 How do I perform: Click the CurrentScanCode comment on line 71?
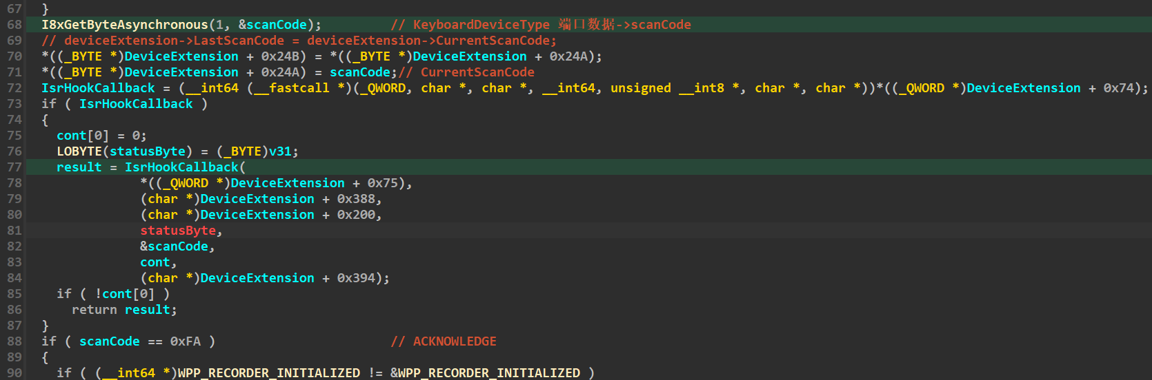(x=477, y=72)
